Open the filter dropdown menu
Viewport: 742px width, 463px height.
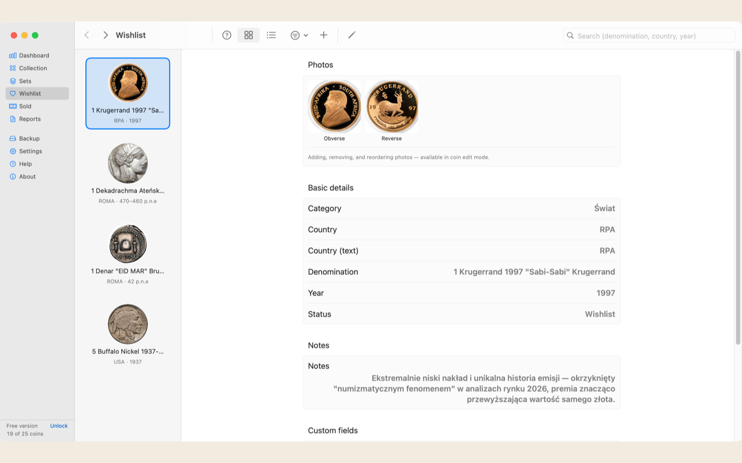tap(299, 35)
